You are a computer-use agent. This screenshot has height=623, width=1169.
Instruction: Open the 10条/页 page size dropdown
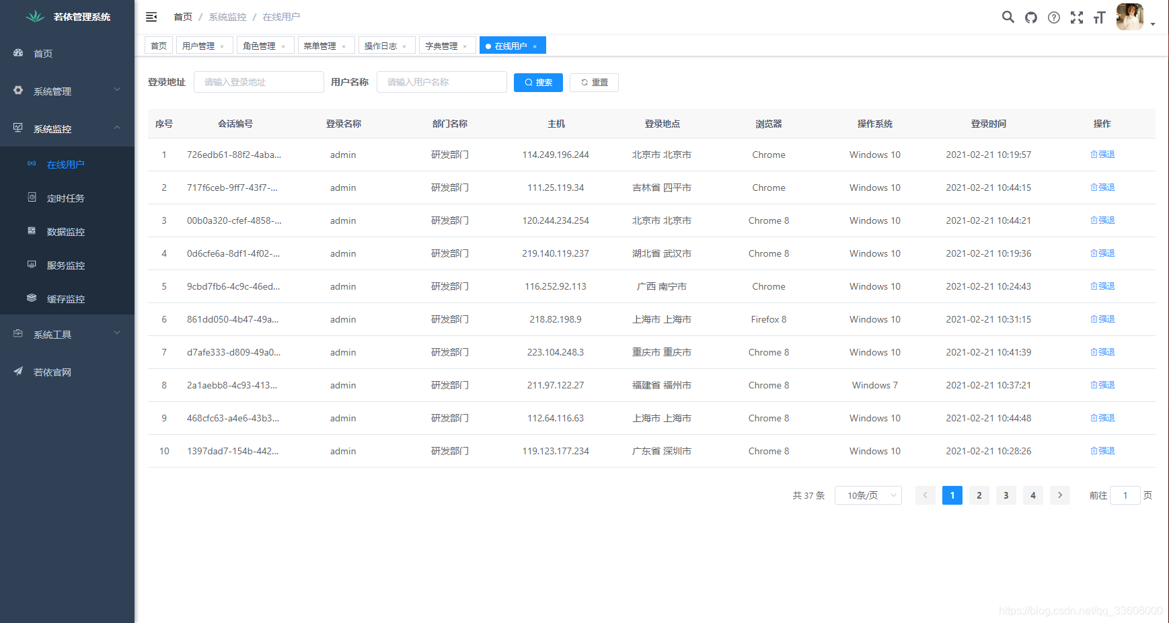point(868,495)
